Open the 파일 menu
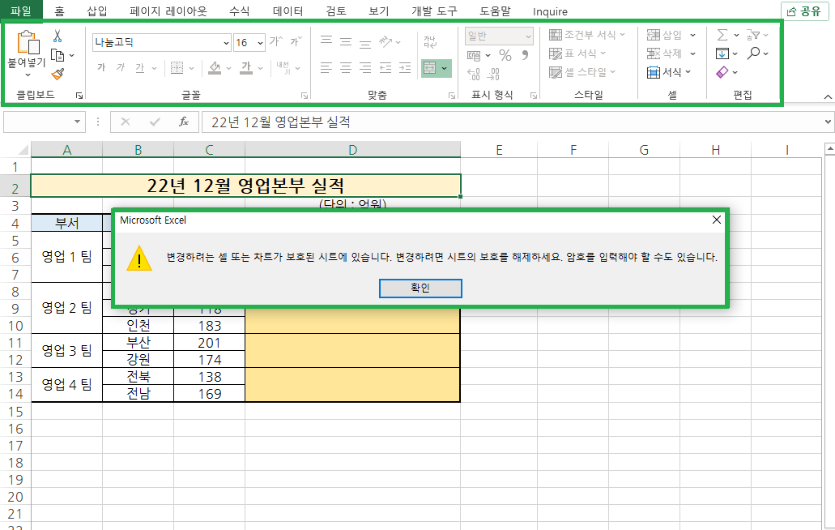Screen dimensions: 835x530 pos(21,11)
